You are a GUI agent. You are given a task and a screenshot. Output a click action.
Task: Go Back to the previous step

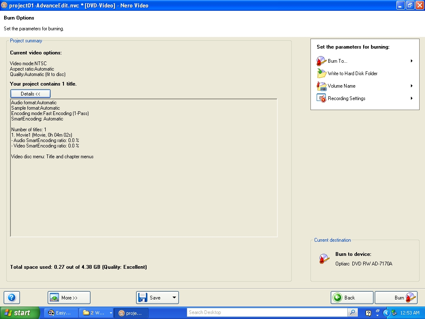[352, 297]
